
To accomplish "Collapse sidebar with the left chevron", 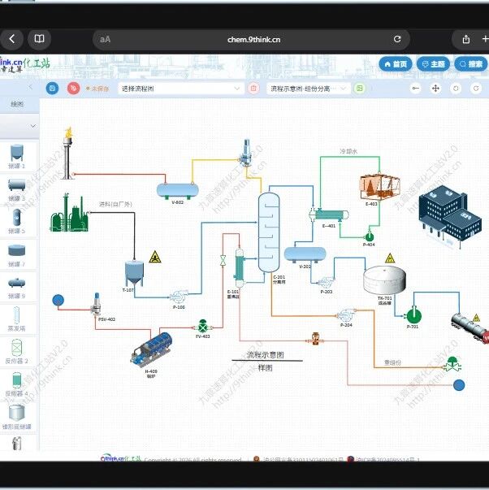I will (30, 87).
